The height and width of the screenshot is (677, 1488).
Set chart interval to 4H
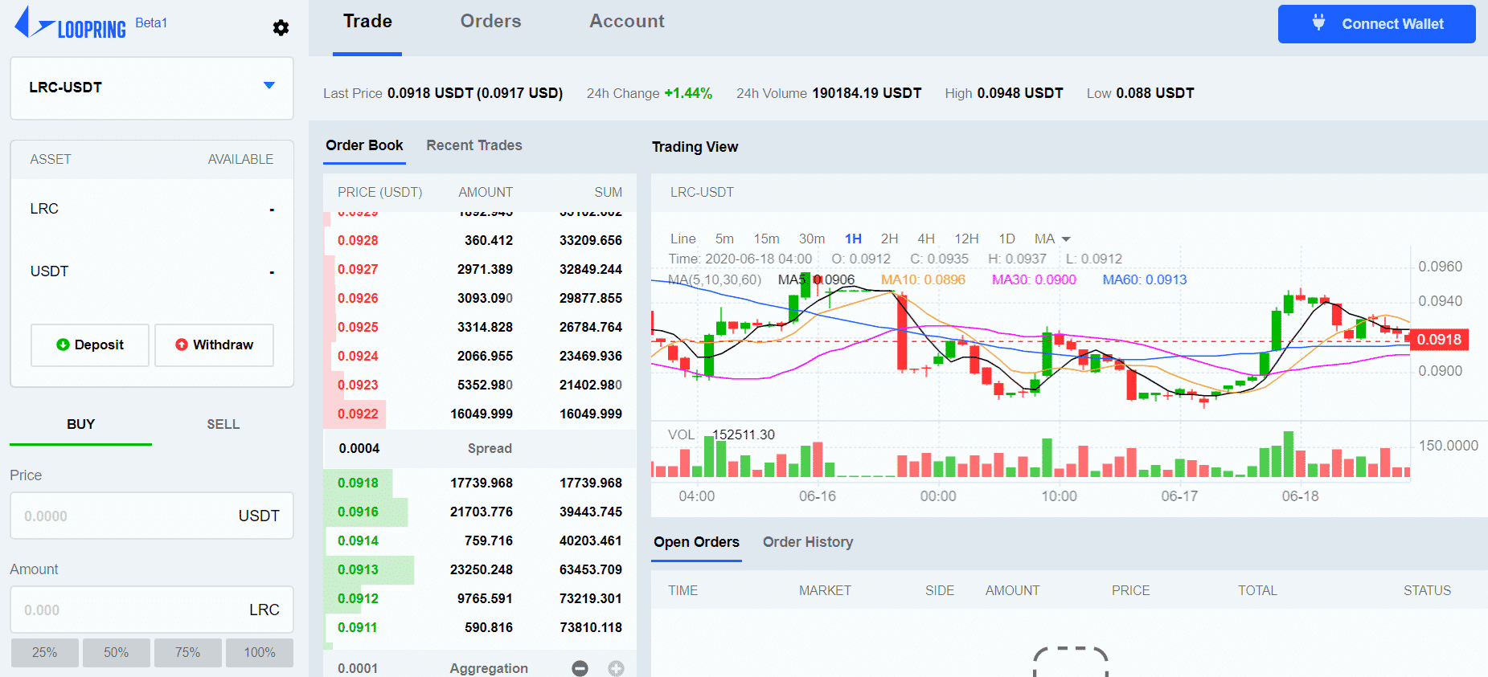(926, 239)
